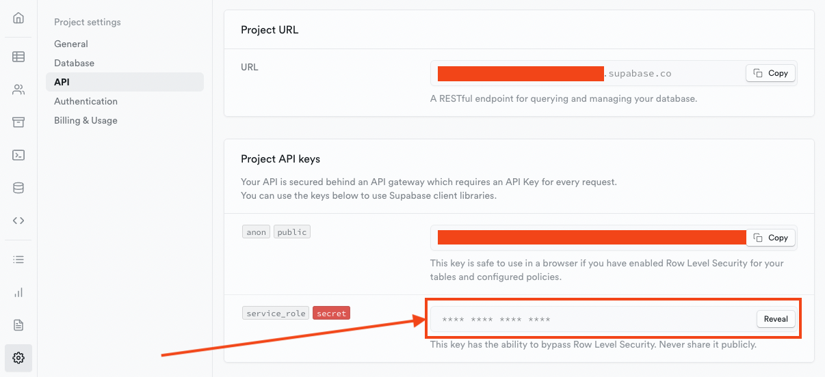The height and width of the screenshot is (377, 825).
Task: Copy the anon public API key
Action: 770,238
